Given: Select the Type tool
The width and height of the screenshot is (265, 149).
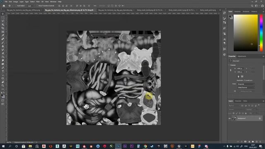Looking at the screenshot, I should click(x=3, y=71).
